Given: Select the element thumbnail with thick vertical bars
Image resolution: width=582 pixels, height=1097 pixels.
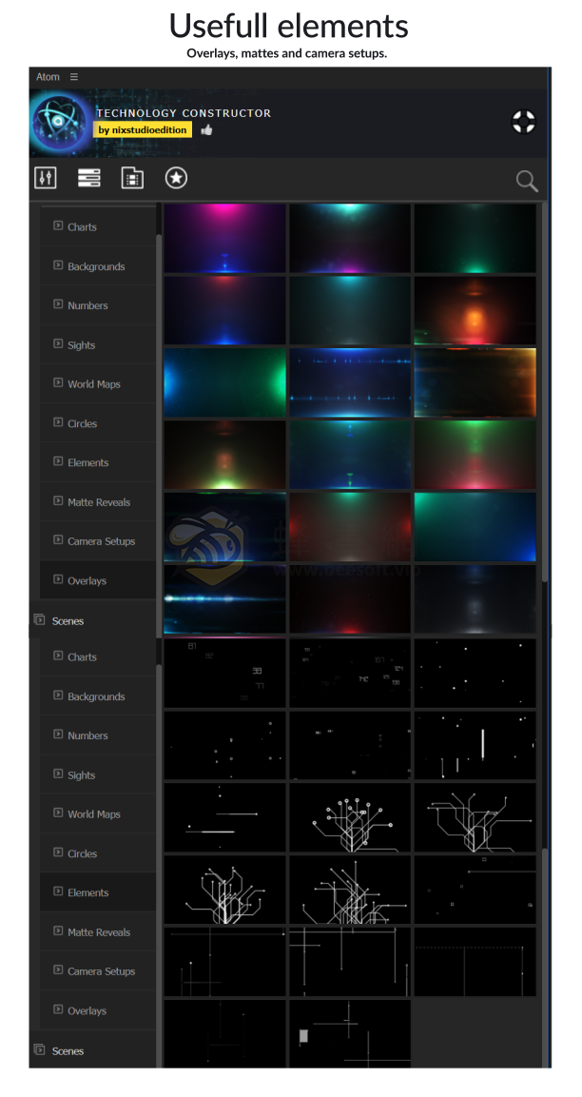Looking at the screenshot, I should [475, 746].
